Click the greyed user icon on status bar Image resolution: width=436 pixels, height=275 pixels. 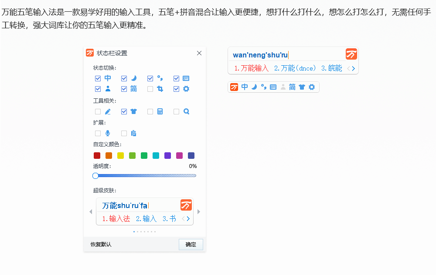283,87
